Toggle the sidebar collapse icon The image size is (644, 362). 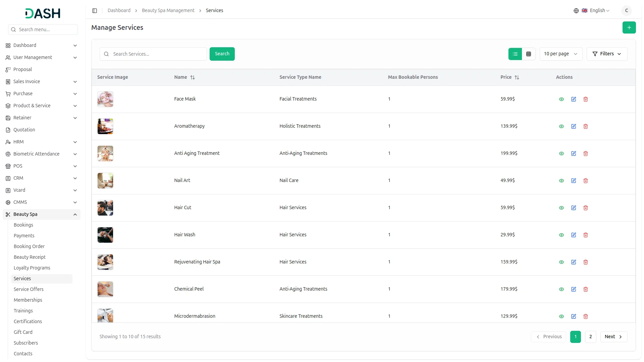[95, 11]
